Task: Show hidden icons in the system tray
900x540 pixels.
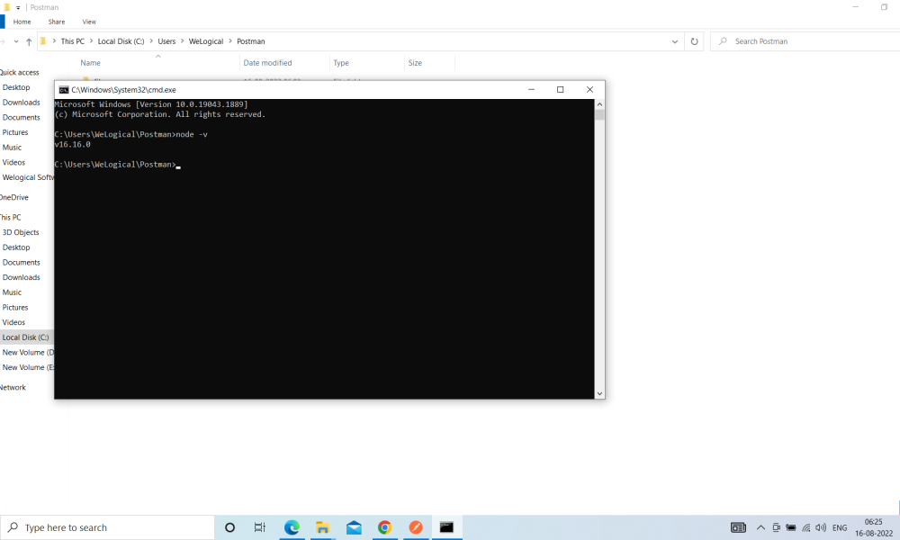Action: coord(760,527)
